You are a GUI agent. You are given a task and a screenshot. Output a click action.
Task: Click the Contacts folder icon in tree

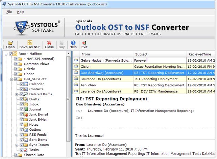(x=26, y=89)
